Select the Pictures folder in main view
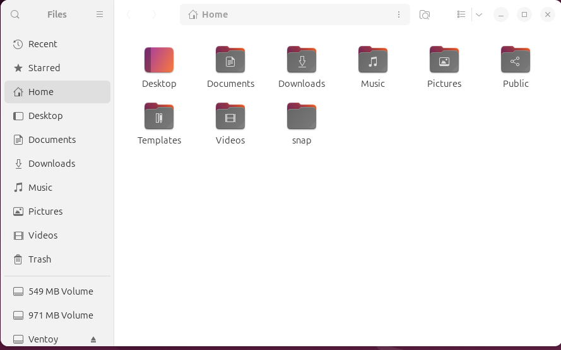This screenshot has width=561, height=350. pyautogui.click(x=444, y=60)
